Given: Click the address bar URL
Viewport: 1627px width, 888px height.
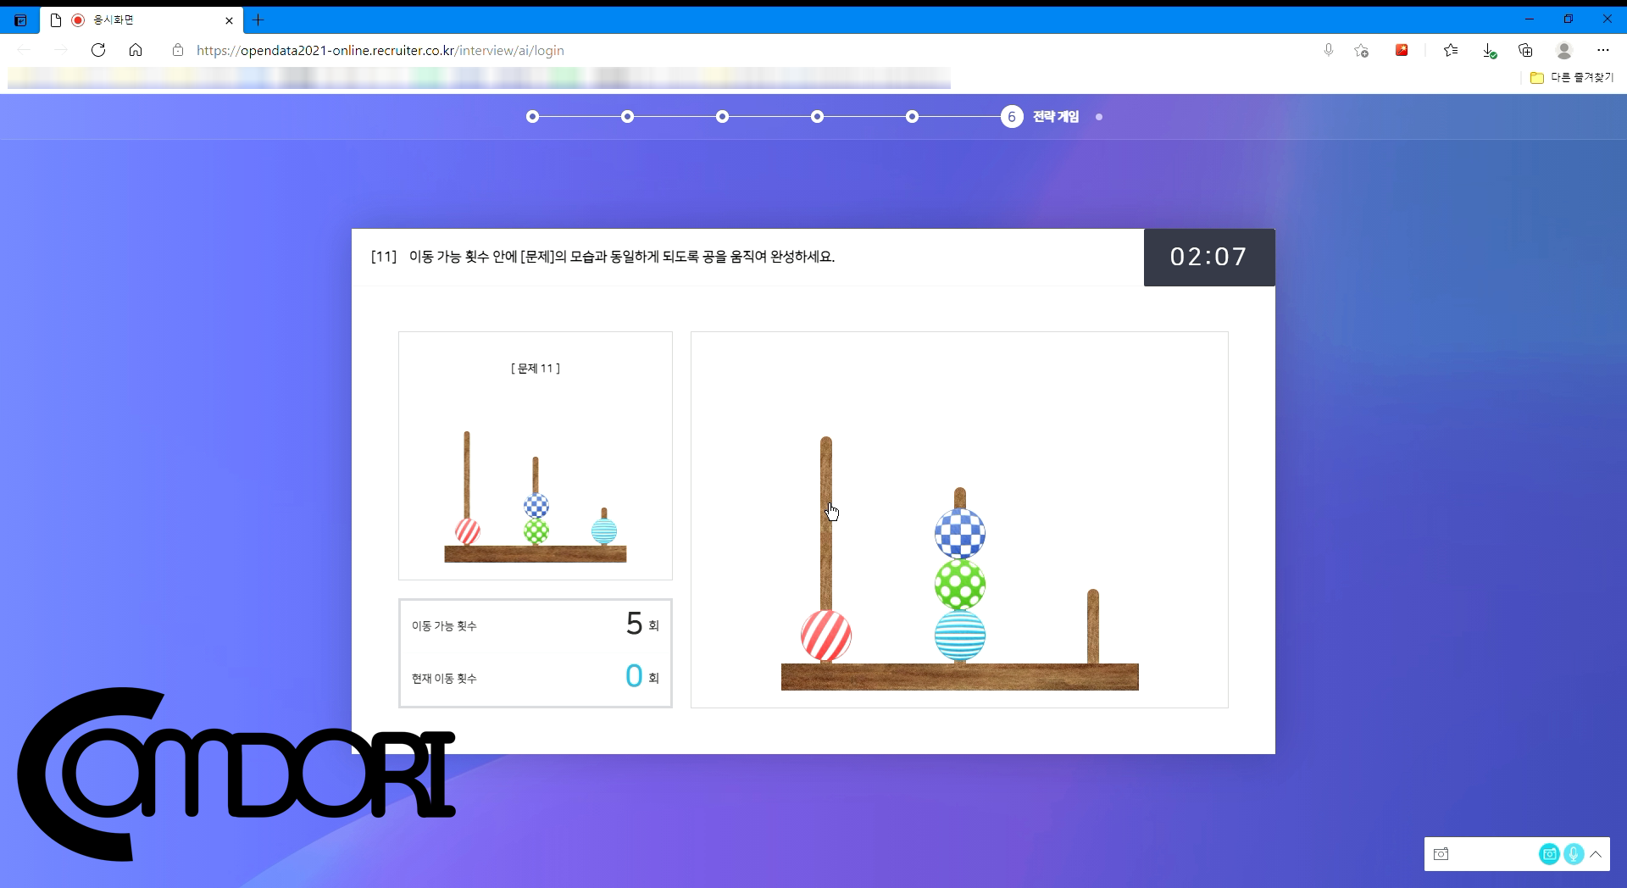Looking at the screenshot, I should (x=380, y=50).
